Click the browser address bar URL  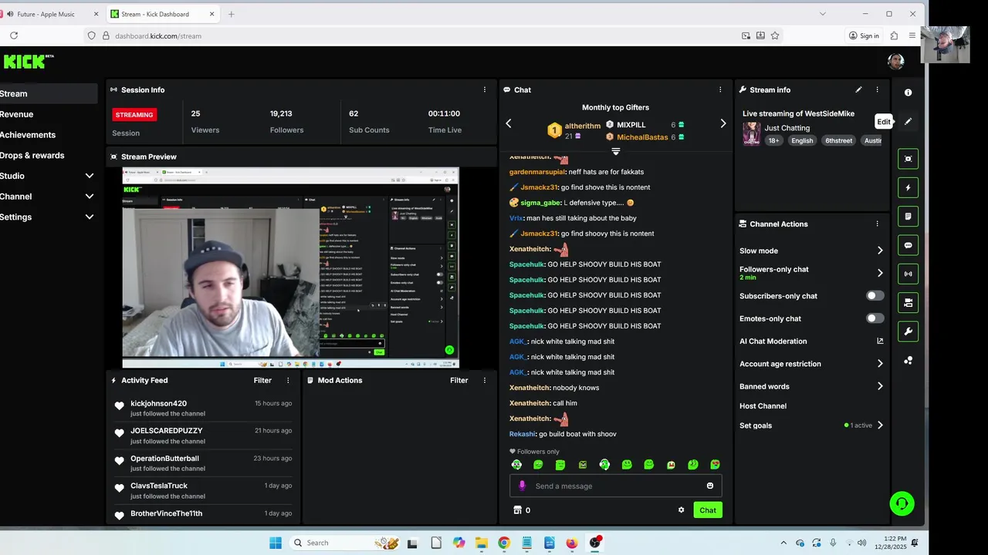(158, 35)
